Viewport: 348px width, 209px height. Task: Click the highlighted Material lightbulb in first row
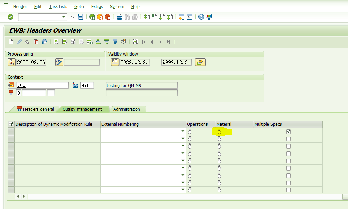(x=219, y=131)
